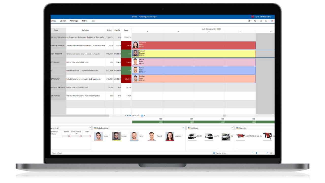The height and width of the screenshot is (183, 325).
Task: Open Charge / Aff panel options (three dots)
Action: pos(90,128)
